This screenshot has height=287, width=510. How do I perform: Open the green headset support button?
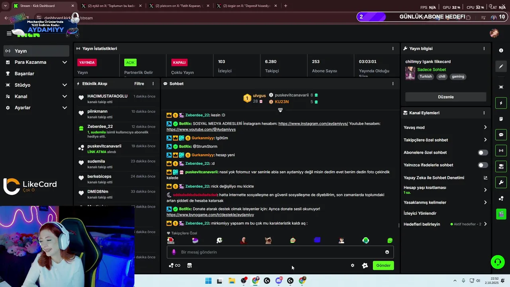pos(497,262)
